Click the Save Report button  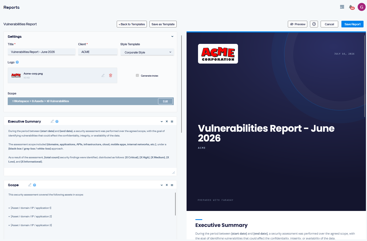(x=352, y=24)
